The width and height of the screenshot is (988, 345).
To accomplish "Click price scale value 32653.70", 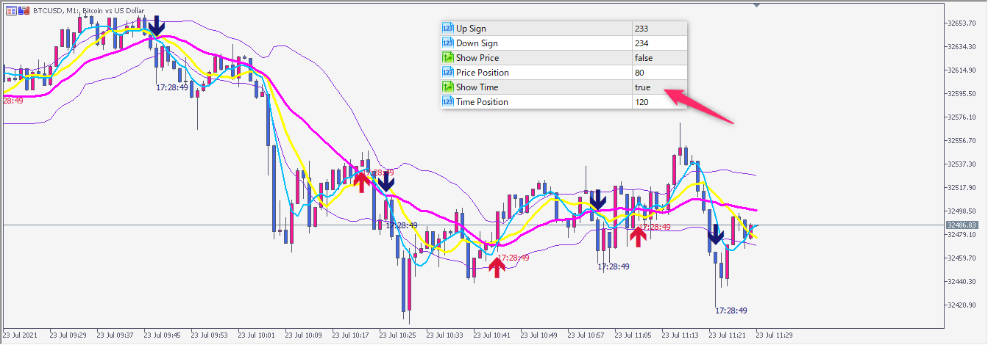I will click(x=962, y=23).
